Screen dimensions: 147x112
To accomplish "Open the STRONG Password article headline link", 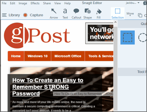I will tap(48, 87).
